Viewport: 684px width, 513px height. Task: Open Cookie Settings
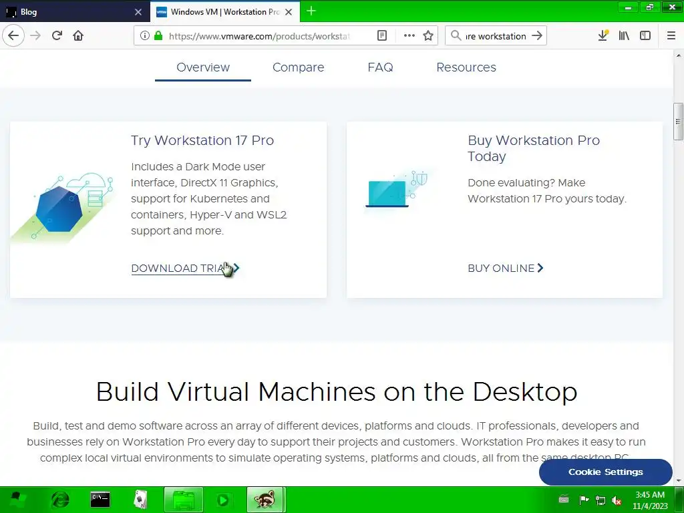[605, 472]
